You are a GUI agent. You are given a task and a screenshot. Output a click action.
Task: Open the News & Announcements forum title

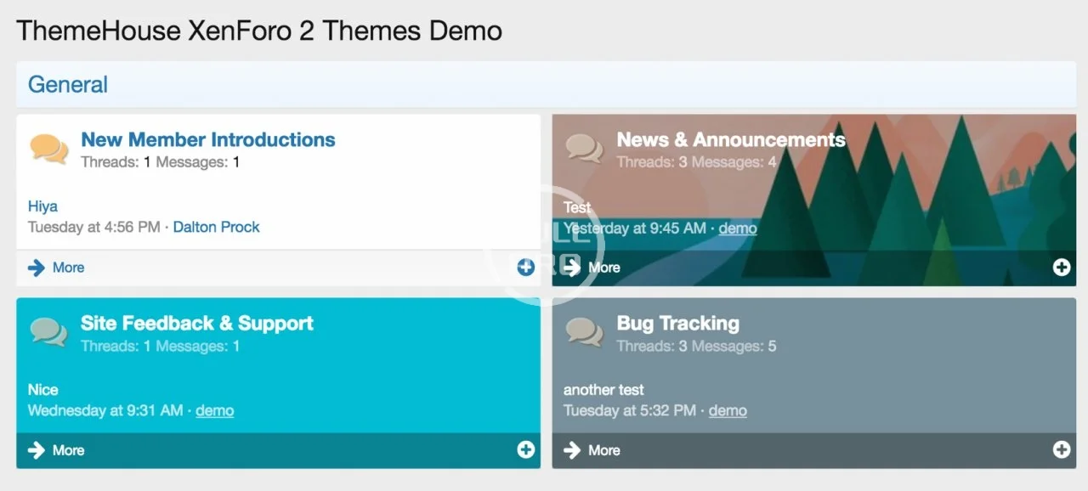pyautogui.click(x=731, y=140)
